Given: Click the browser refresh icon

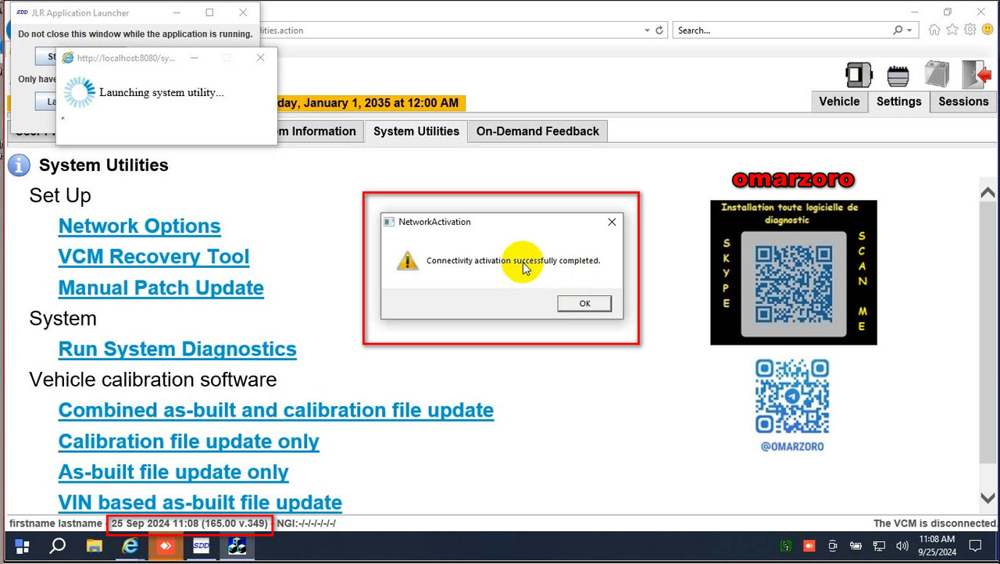Looking at the screenshot, I should coord(659,30).
